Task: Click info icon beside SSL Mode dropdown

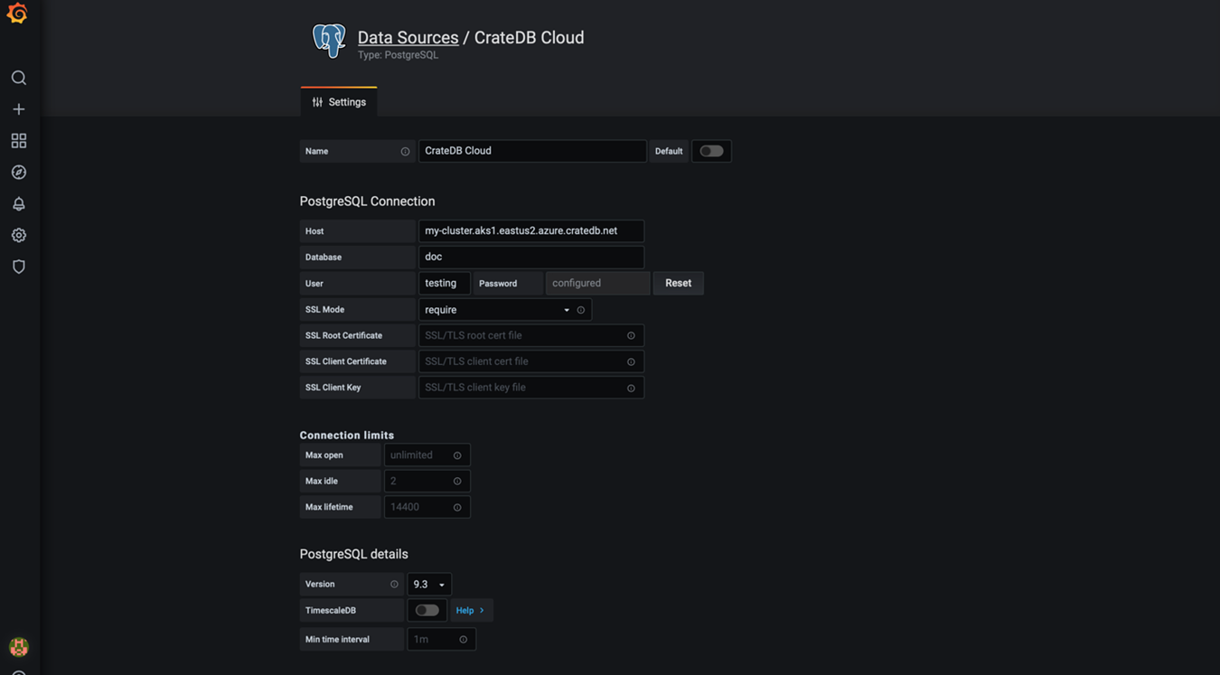Action: click(x=581, y=310)
